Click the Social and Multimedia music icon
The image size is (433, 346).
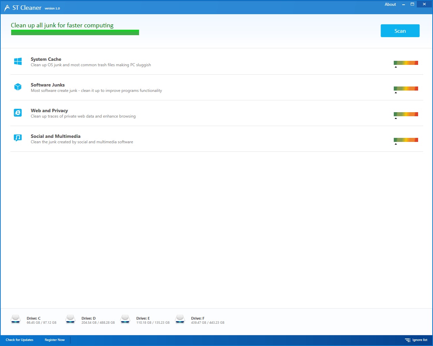click(18, 138)
